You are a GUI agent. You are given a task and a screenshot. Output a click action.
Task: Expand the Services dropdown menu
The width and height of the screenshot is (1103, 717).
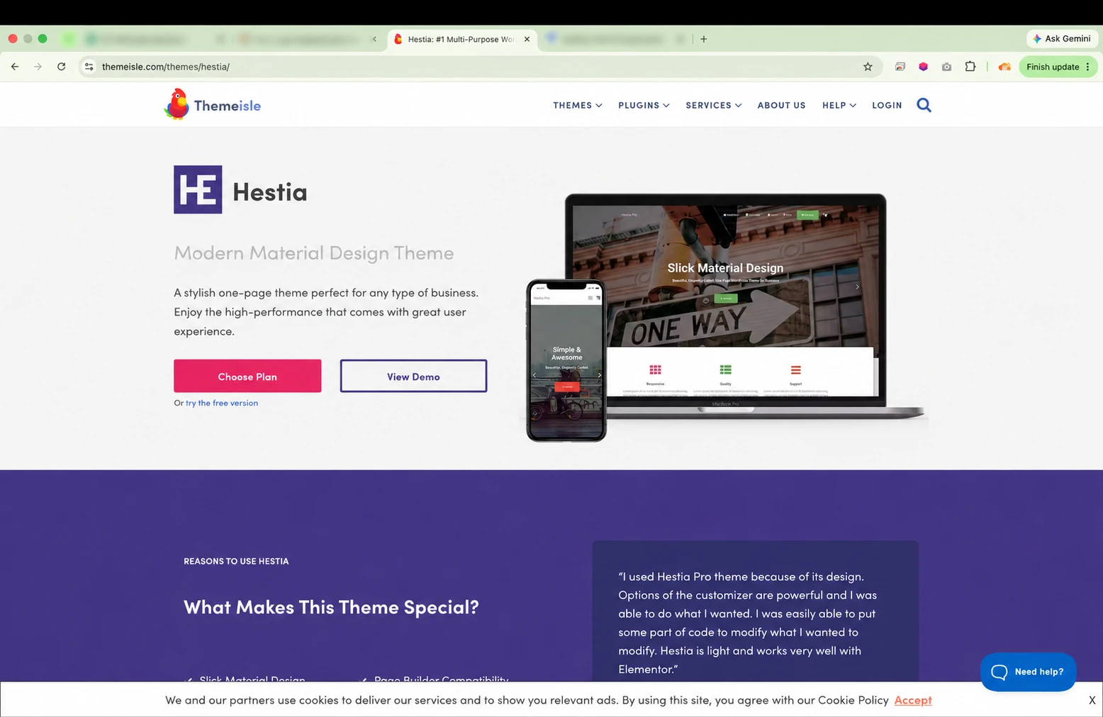pos(714,105)
